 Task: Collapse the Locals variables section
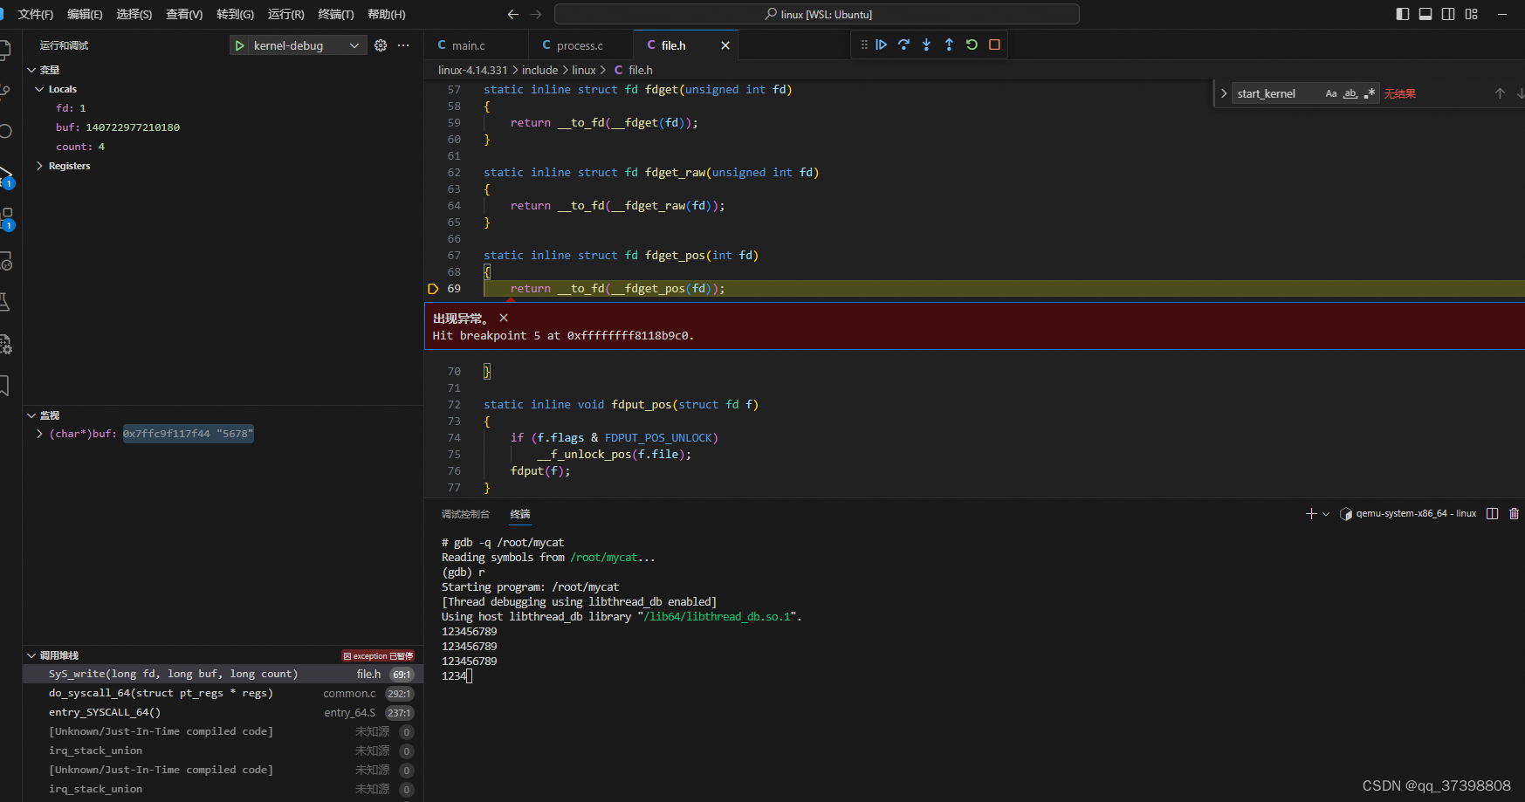tap(39, 88)
